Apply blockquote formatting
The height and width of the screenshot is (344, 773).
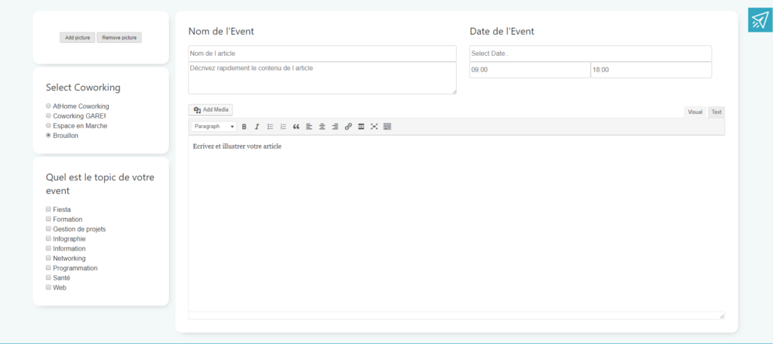coord(296,127)
